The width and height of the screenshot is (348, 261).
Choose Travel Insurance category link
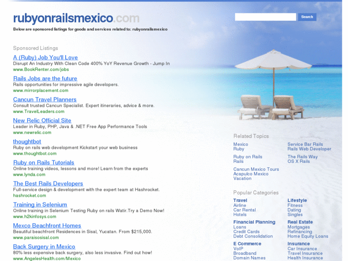(x=305, y=253)
